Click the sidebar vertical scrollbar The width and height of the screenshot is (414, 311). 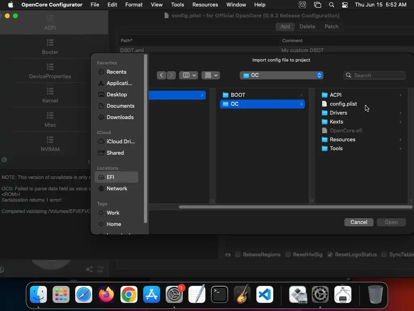(x=145, y=139)
